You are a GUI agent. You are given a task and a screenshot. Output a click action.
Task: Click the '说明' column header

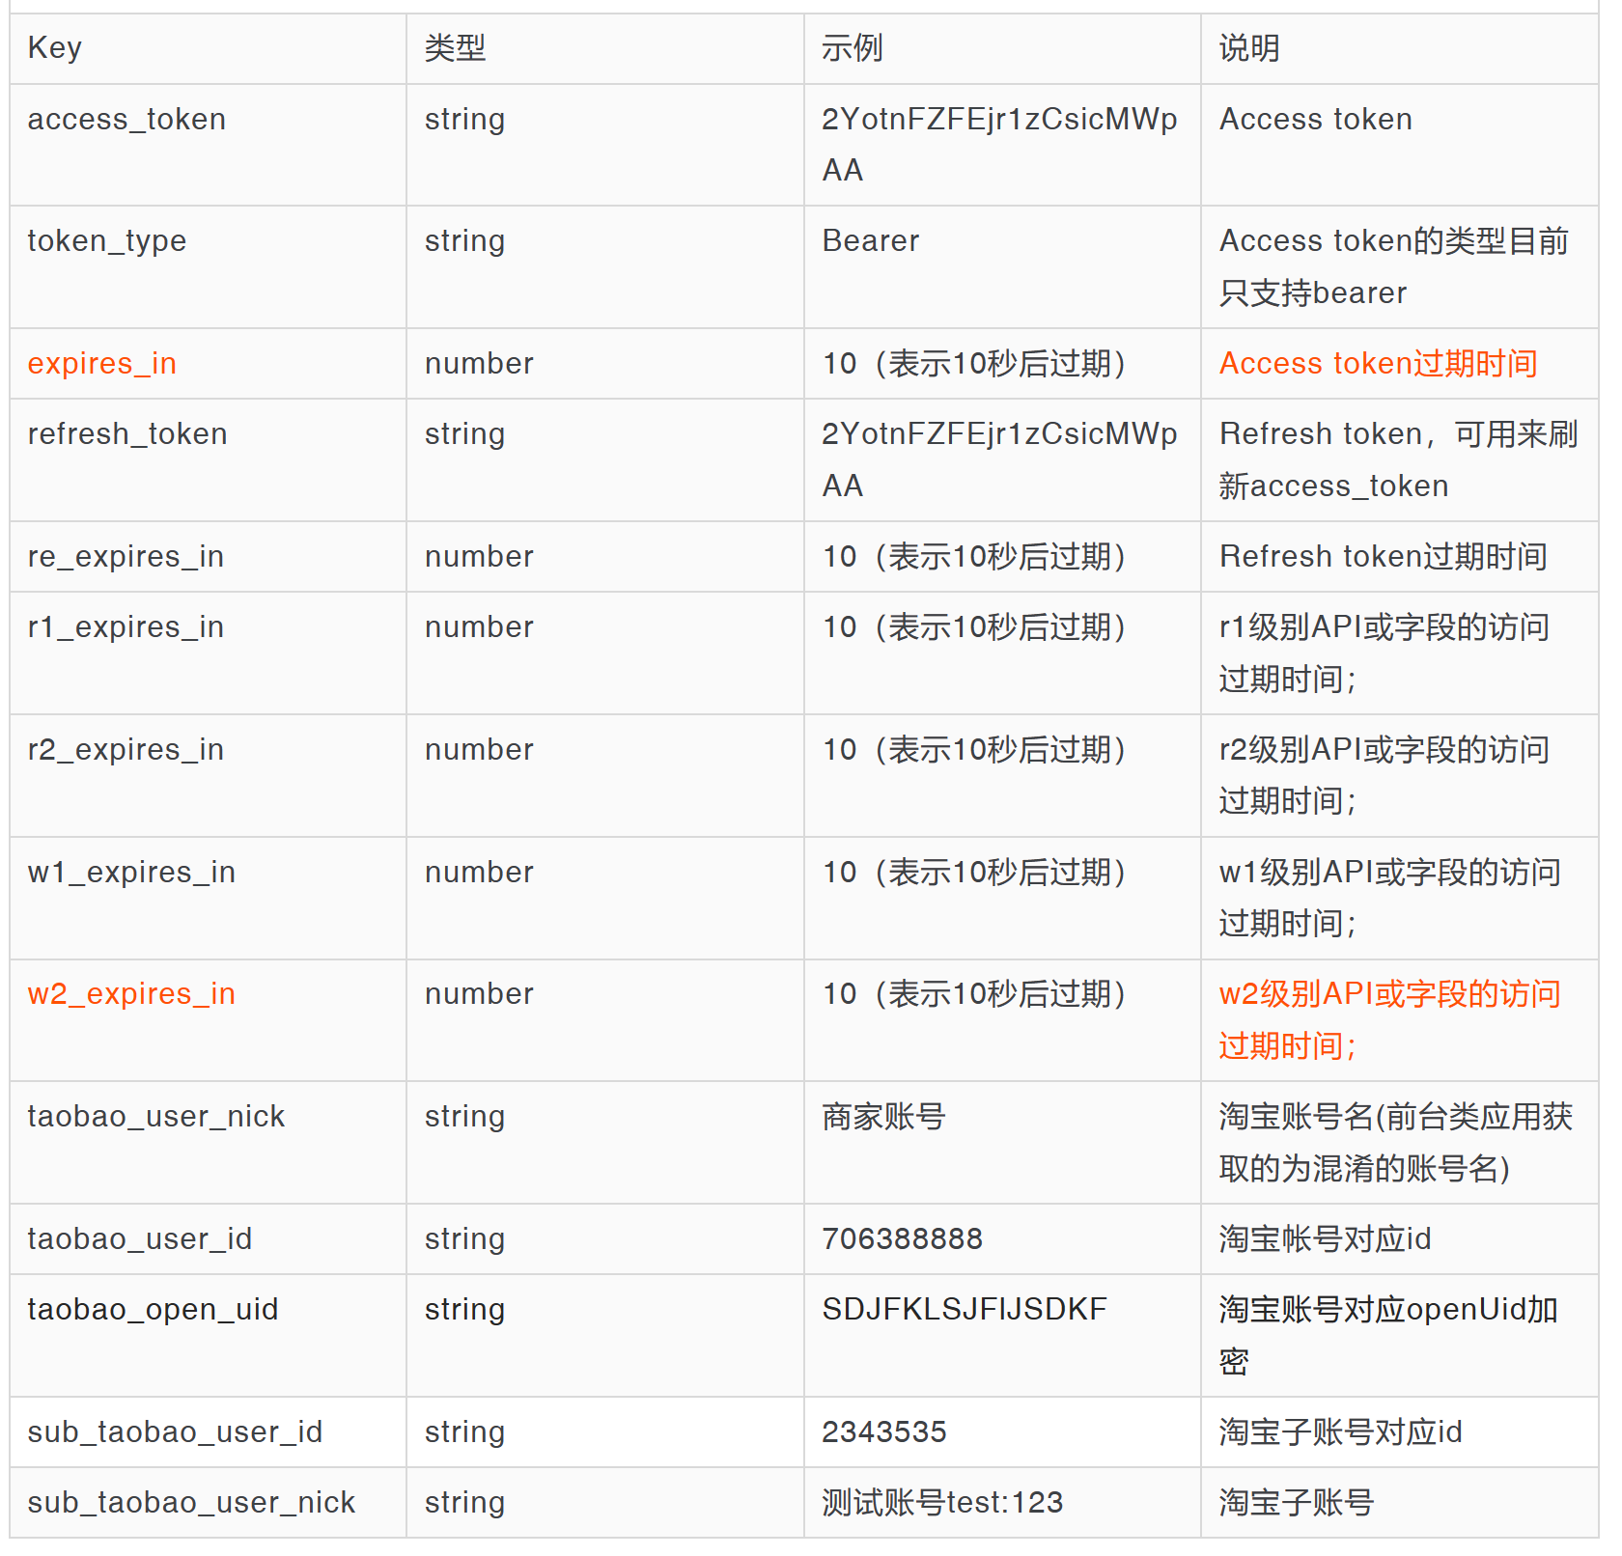[1400, 48]
